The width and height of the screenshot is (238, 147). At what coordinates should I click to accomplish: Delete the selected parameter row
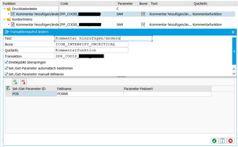pos(24,82)
